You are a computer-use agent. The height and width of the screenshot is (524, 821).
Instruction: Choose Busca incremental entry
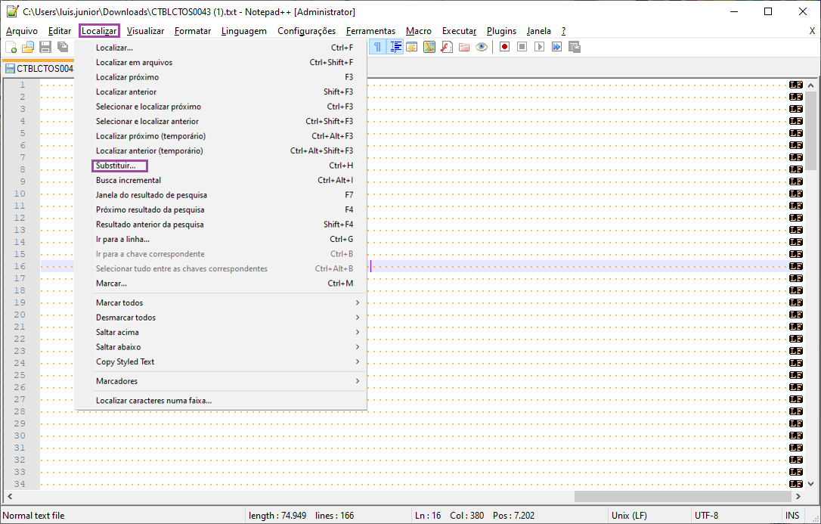[221, 180]
